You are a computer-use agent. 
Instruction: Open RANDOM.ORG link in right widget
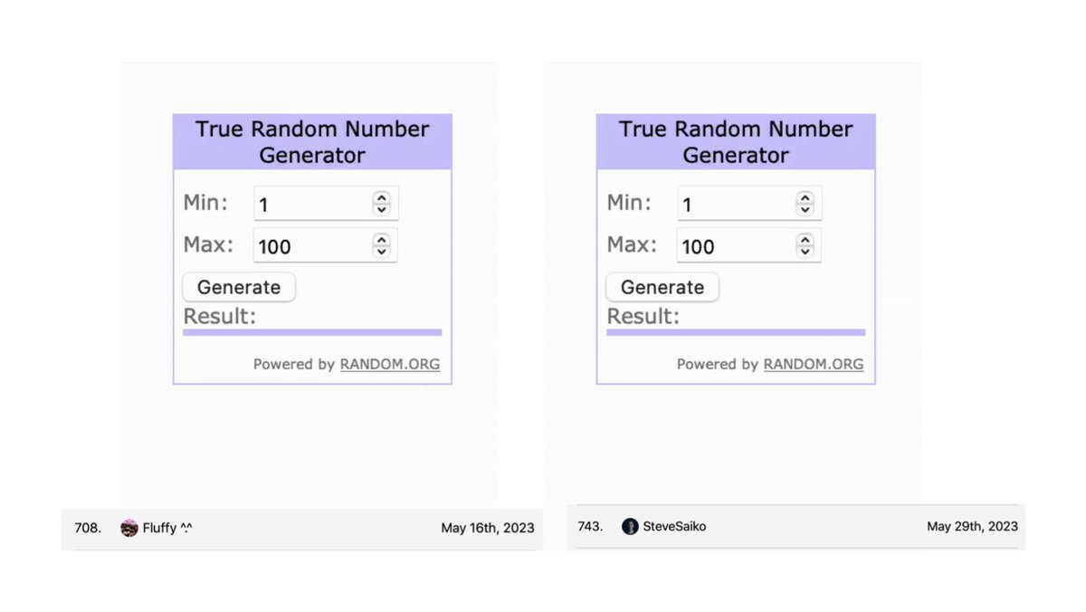[814, 364]
